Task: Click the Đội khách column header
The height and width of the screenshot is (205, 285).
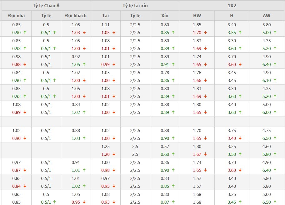Action: tap(76, 16)
